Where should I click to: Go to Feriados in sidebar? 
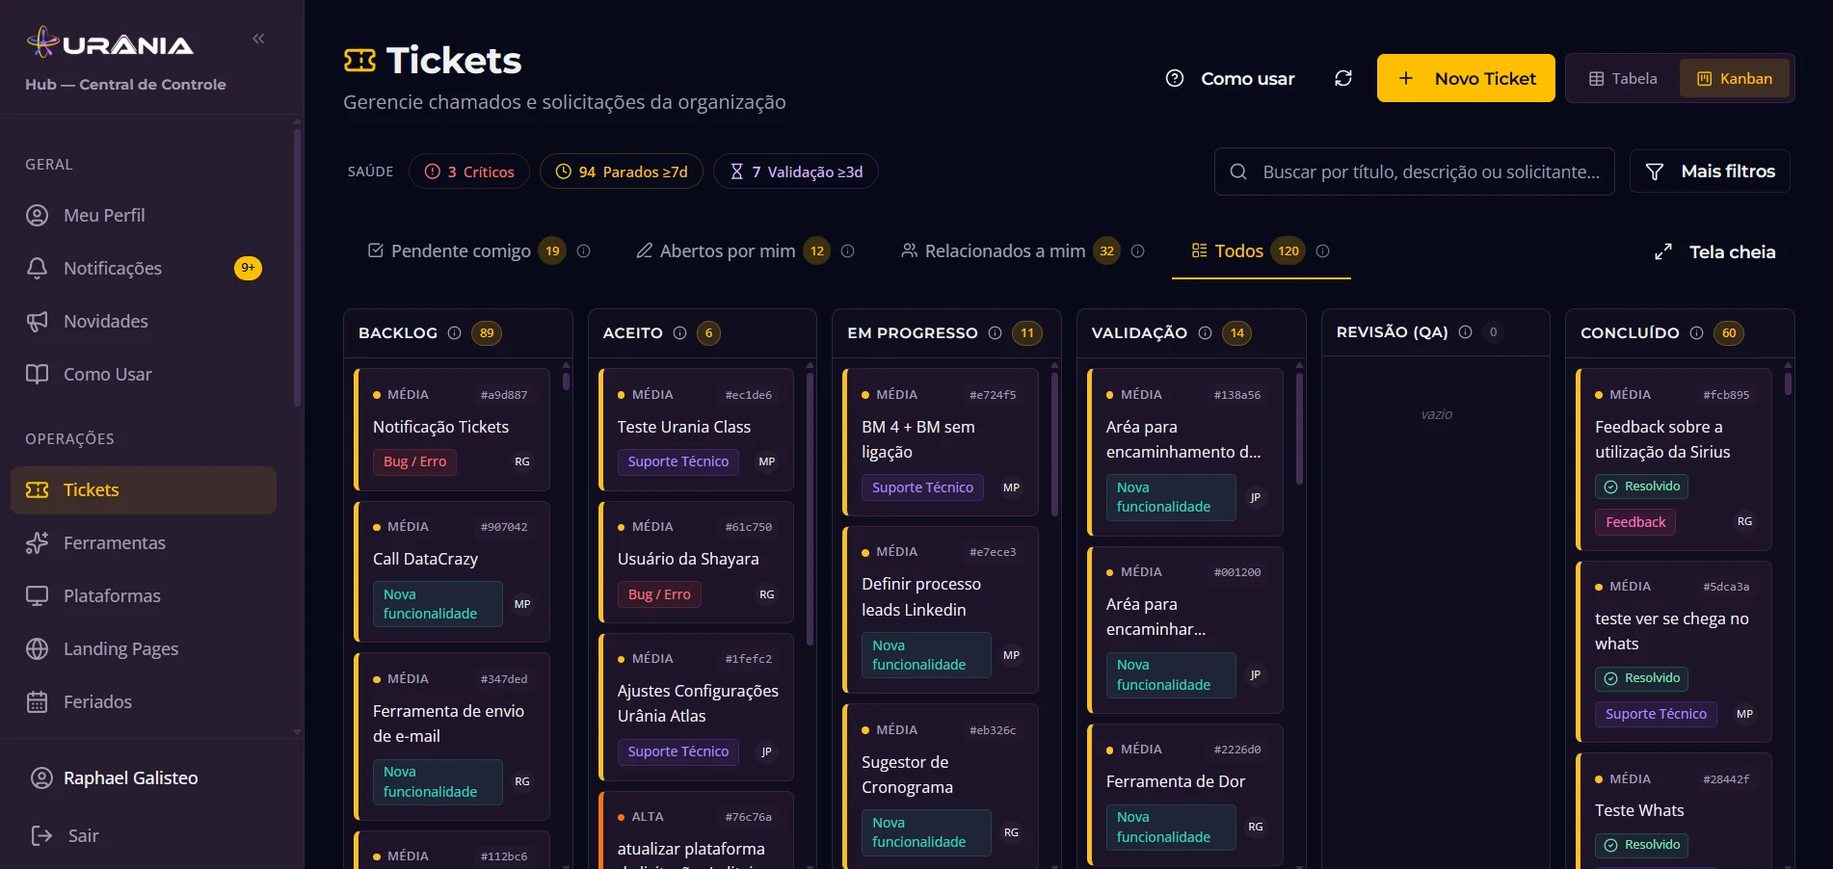coord(144,701)
